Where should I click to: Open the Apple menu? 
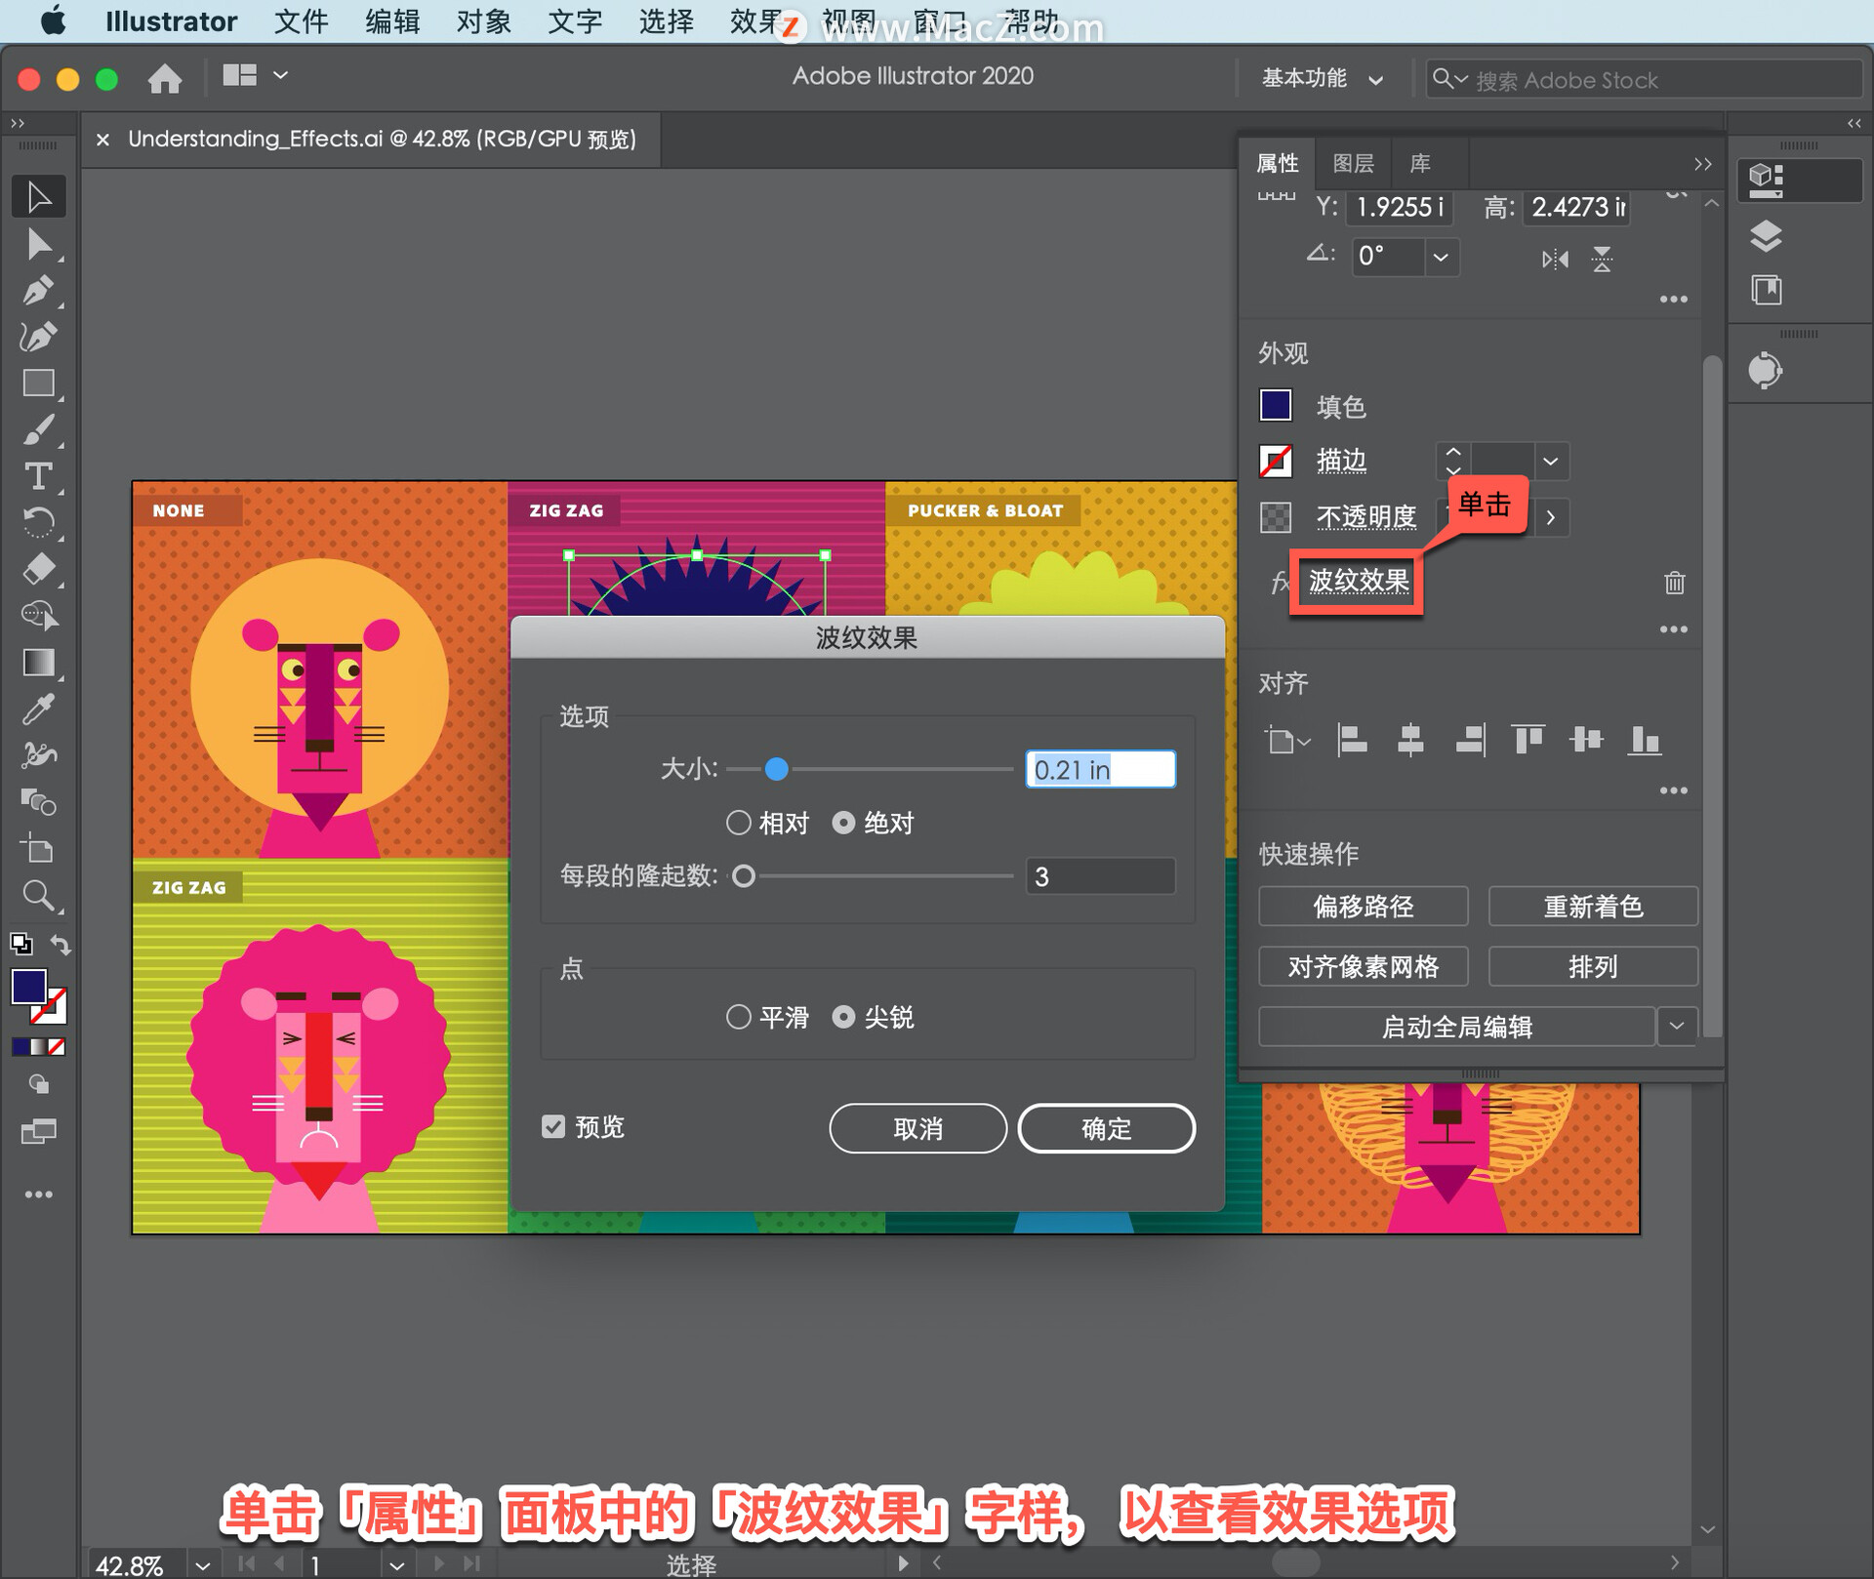pyautogui.click(x=54, y=20)
